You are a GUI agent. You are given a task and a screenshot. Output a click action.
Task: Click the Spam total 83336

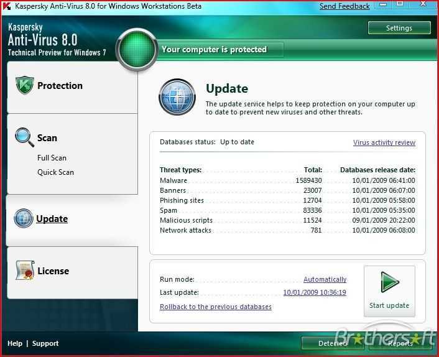pyautogui.click(x=312, y=210)
